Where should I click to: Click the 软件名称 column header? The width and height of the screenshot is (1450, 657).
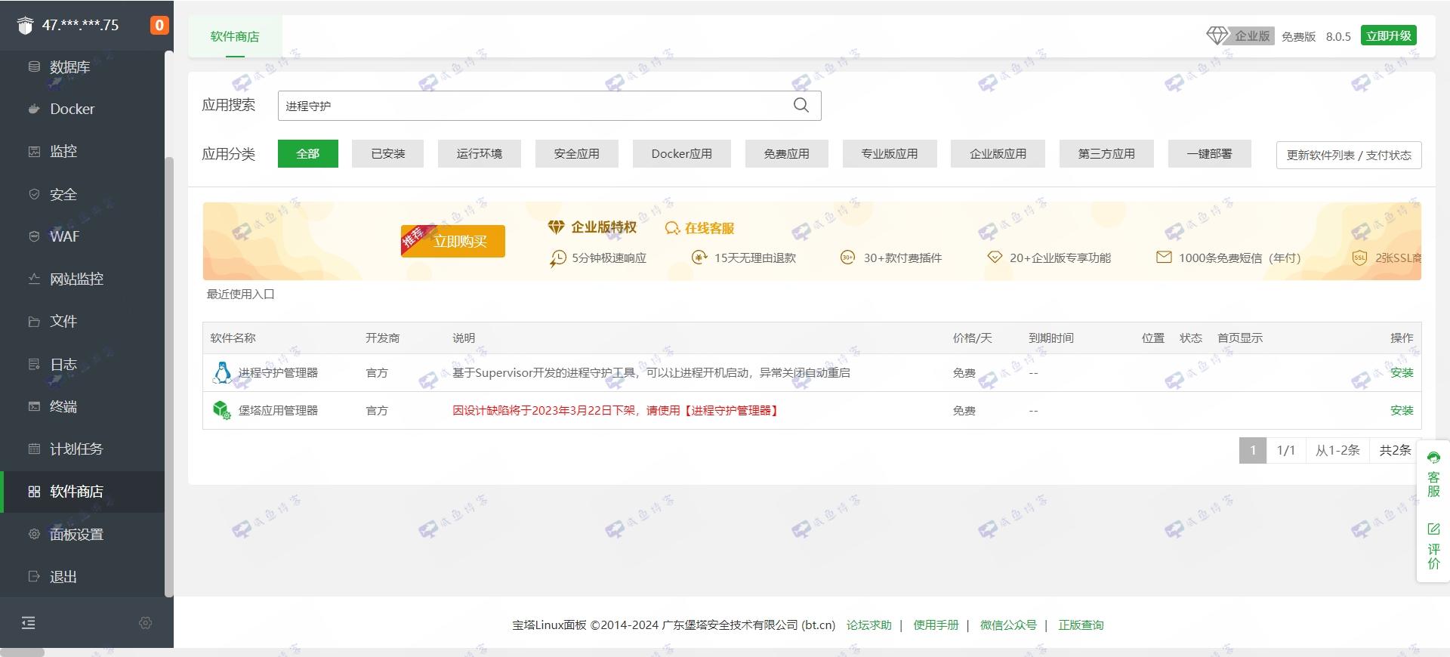233,338
